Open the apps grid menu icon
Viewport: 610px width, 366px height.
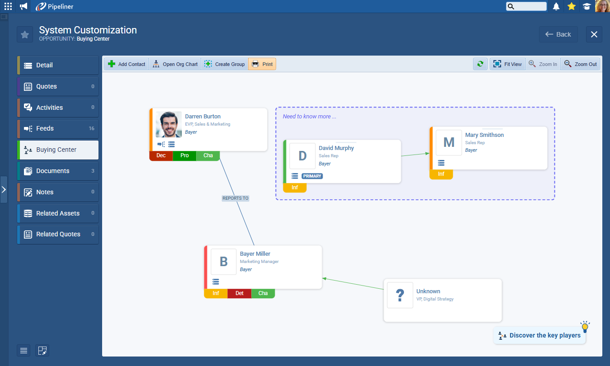click(8, 6)
